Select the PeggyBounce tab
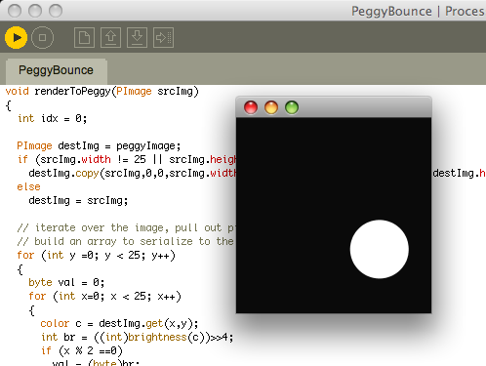Viewport: 486px width, 366px height. (x=56, y=70)
